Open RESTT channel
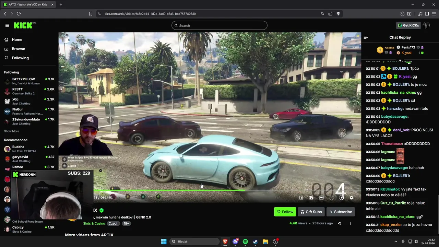The image size is (439, 247). (29, 91)
